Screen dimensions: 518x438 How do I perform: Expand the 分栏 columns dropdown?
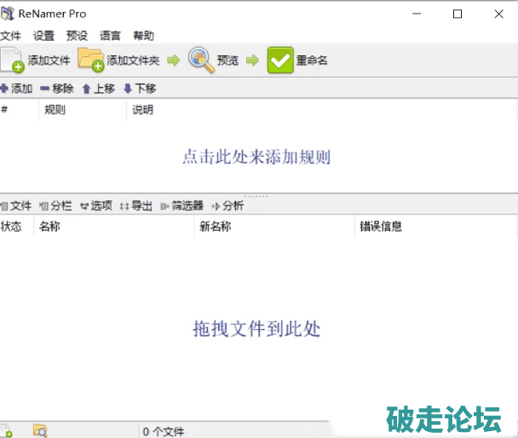56,205
